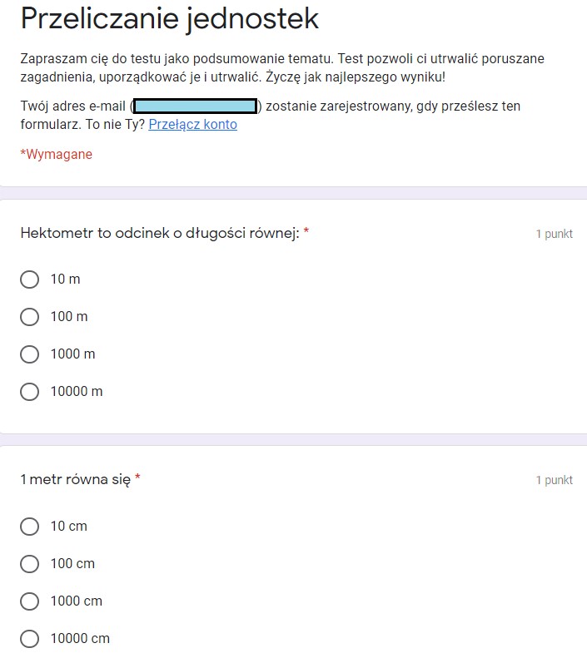Click the "1 metr równa się" question heading

pyautogui.click(x=76, y=479)
